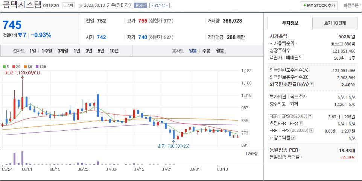Image resolution: width=362 pixels, height=181 pixels.
Task: Select the 1년 line chart period
Action: coord(77,51)
